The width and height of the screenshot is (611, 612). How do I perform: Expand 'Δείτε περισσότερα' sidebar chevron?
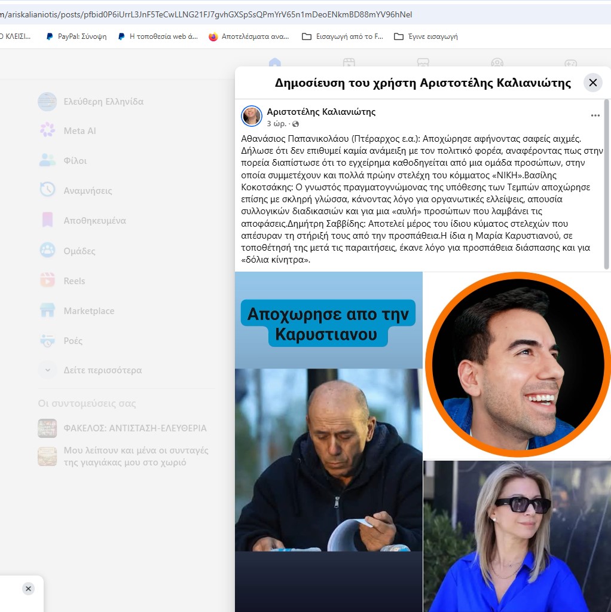pyautogui.click(x=47, y=370)
